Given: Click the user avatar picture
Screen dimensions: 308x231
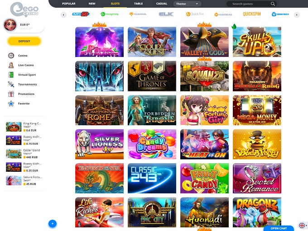Looking at the screenshot, I should pos(10,25).
